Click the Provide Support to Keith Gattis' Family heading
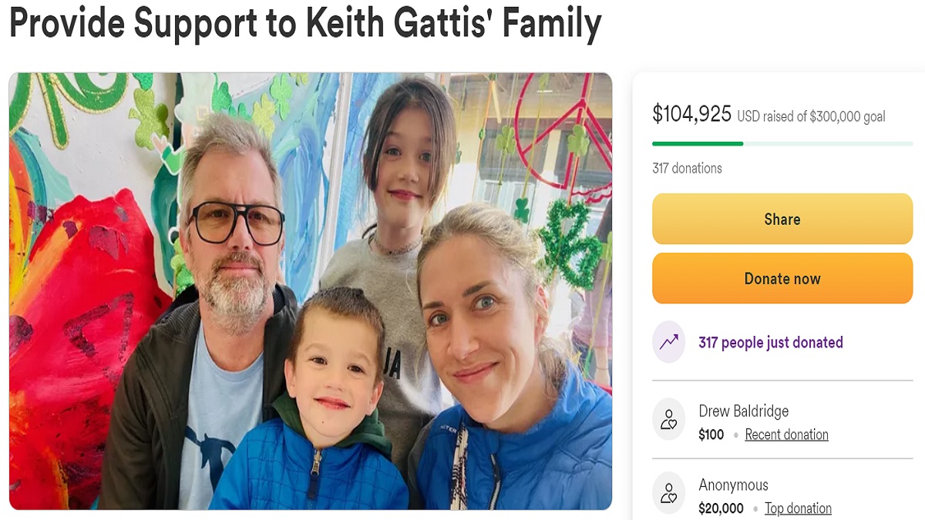This screenshot has width=925, height=520. 305,25
